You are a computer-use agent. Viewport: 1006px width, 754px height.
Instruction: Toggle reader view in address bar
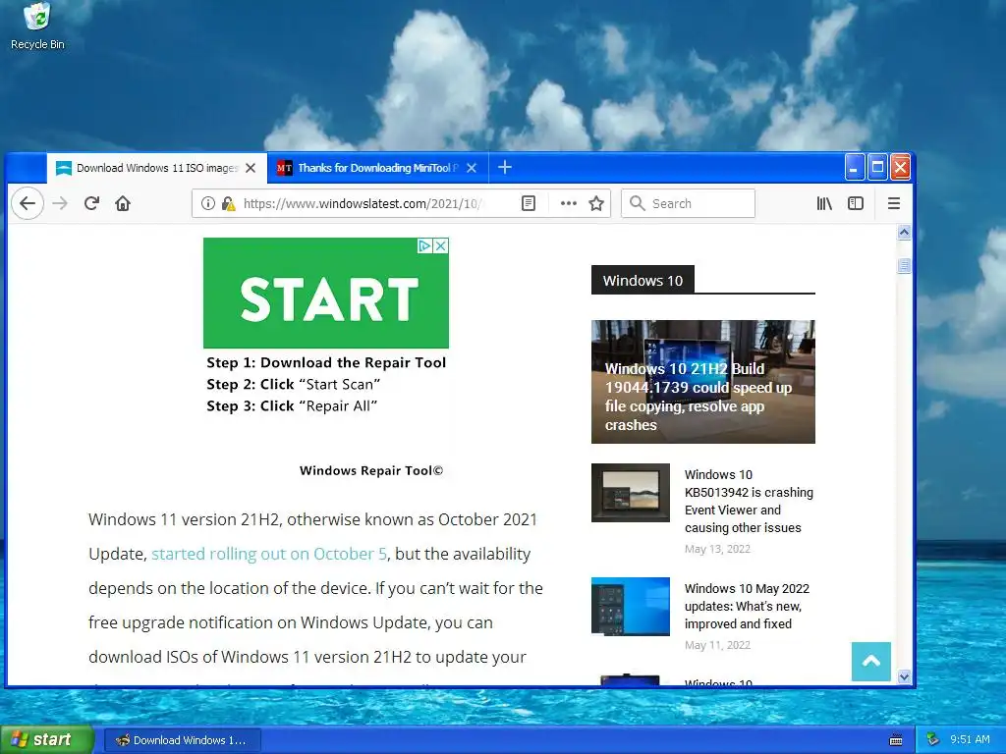point(528,203)
